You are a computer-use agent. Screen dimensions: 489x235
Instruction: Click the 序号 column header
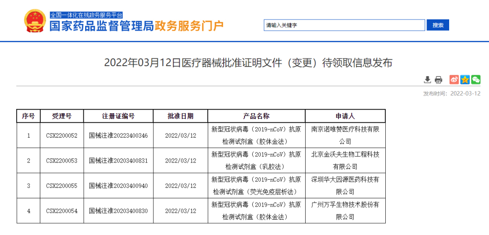click(29, 116)
